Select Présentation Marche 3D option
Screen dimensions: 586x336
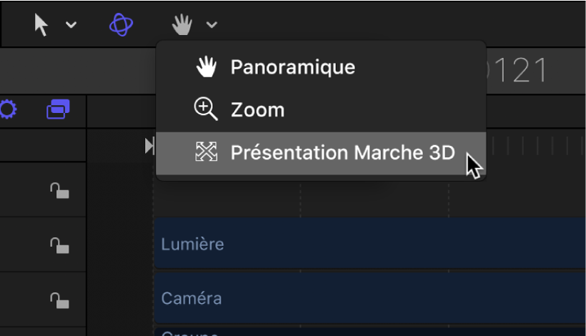click(342, 152)
